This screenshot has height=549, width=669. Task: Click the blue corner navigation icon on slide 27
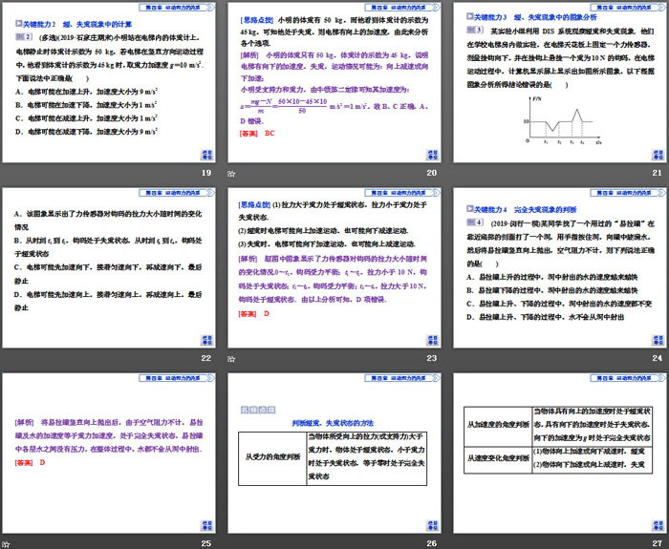coord(658,525)
